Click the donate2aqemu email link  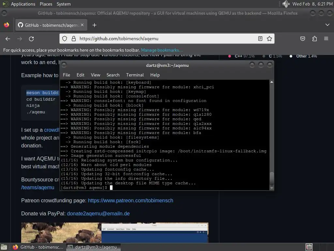pyautogui.click(x=98, y=213)
